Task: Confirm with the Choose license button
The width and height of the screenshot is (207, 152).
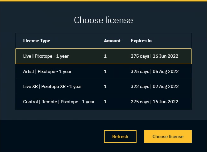Action: pos(168,136)
